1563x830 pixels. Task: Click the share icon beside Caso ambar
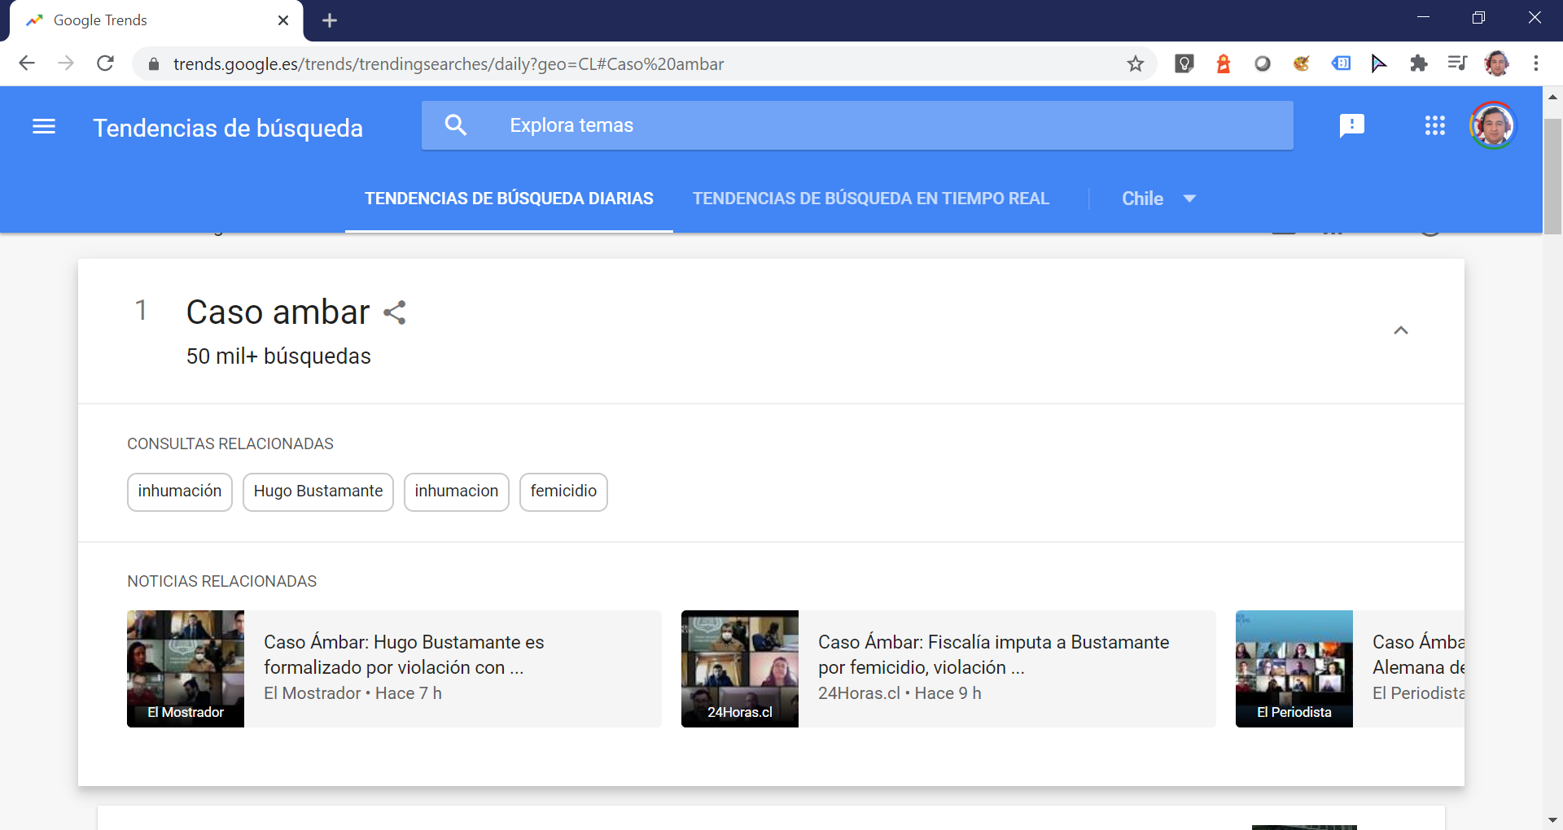[395, 312]
